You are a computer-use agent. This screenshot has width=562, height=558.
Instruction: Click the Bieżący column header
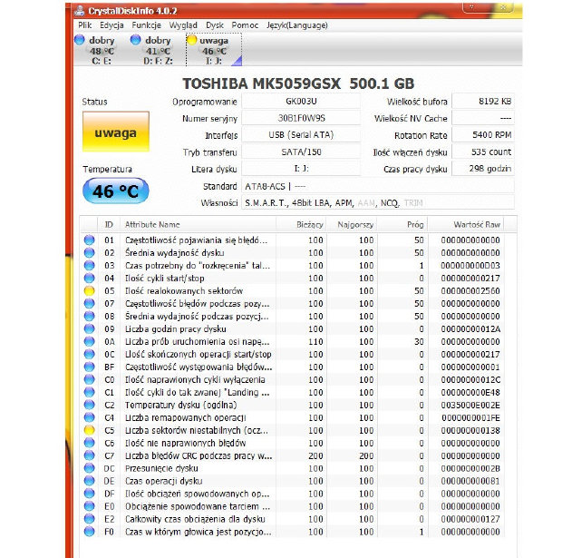[x=302, y=225]
